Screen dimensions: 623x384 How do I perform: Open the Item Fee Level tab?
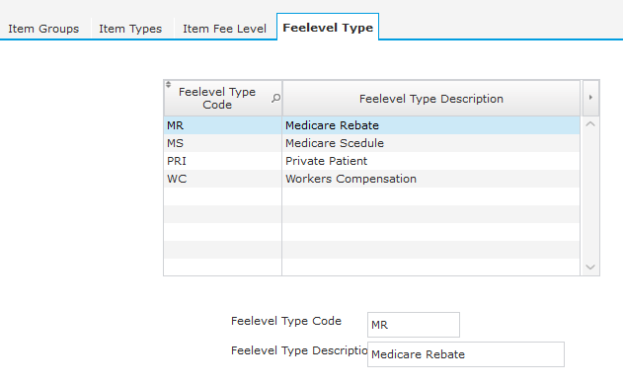pyautogui.click(x=224, y=29)
